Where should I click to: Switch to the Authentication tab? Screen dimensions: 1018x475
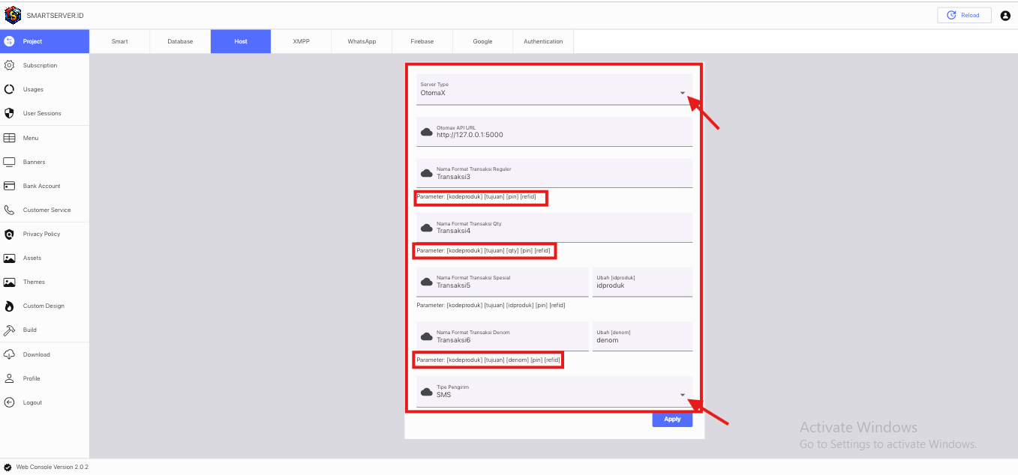542,41
